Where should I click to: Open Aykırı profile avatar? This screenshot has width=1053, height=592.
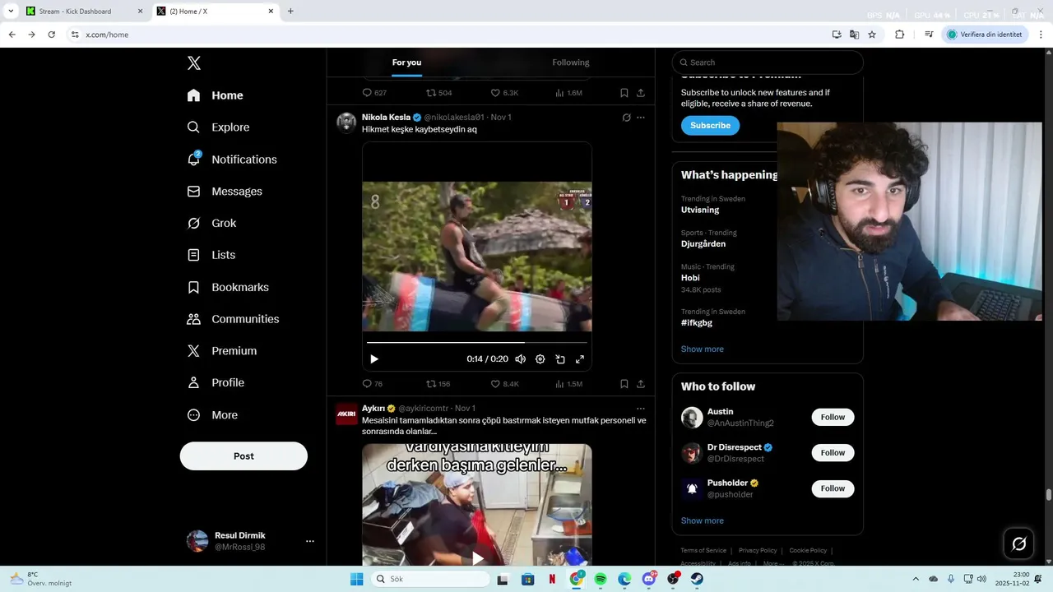click(x=346, y=414)
